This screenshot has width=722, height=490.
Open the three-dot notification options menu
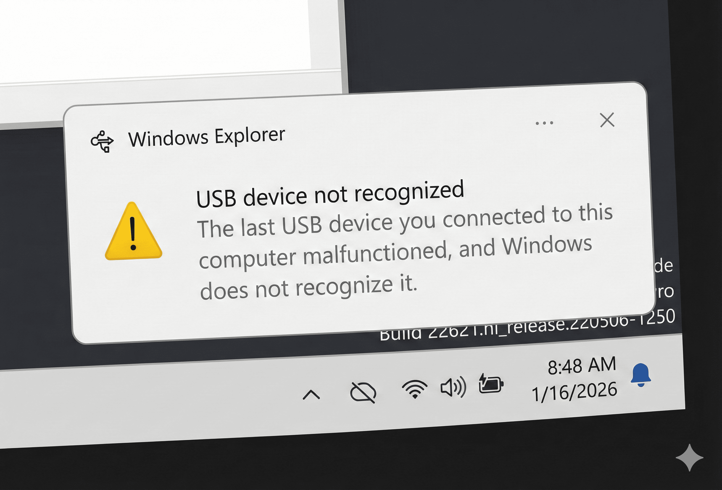(544, 123)
